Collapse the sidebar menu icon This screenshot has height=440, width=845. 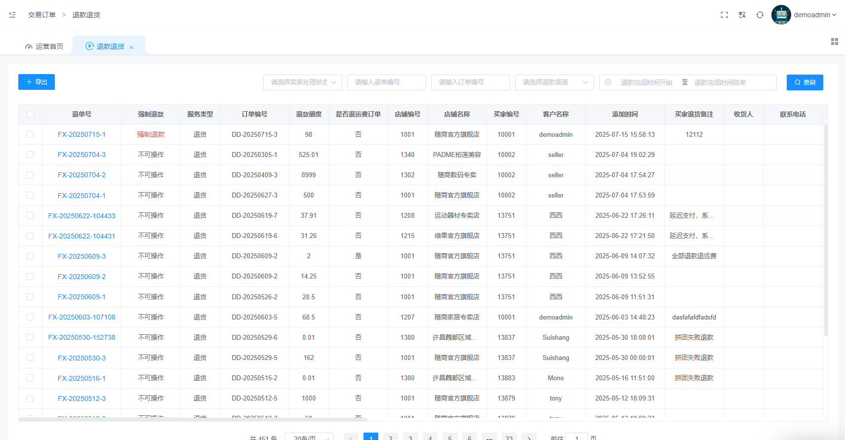pos(12,15)
